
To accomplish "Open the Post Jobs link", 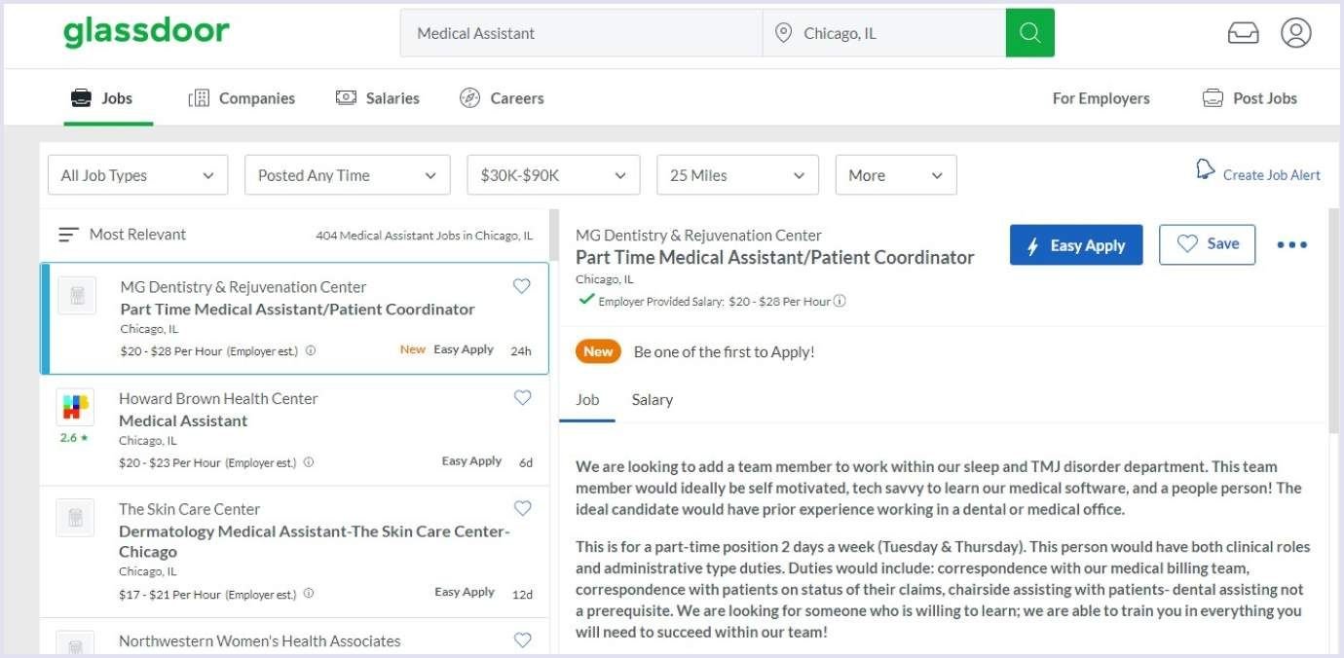I will pos(1265,98).
